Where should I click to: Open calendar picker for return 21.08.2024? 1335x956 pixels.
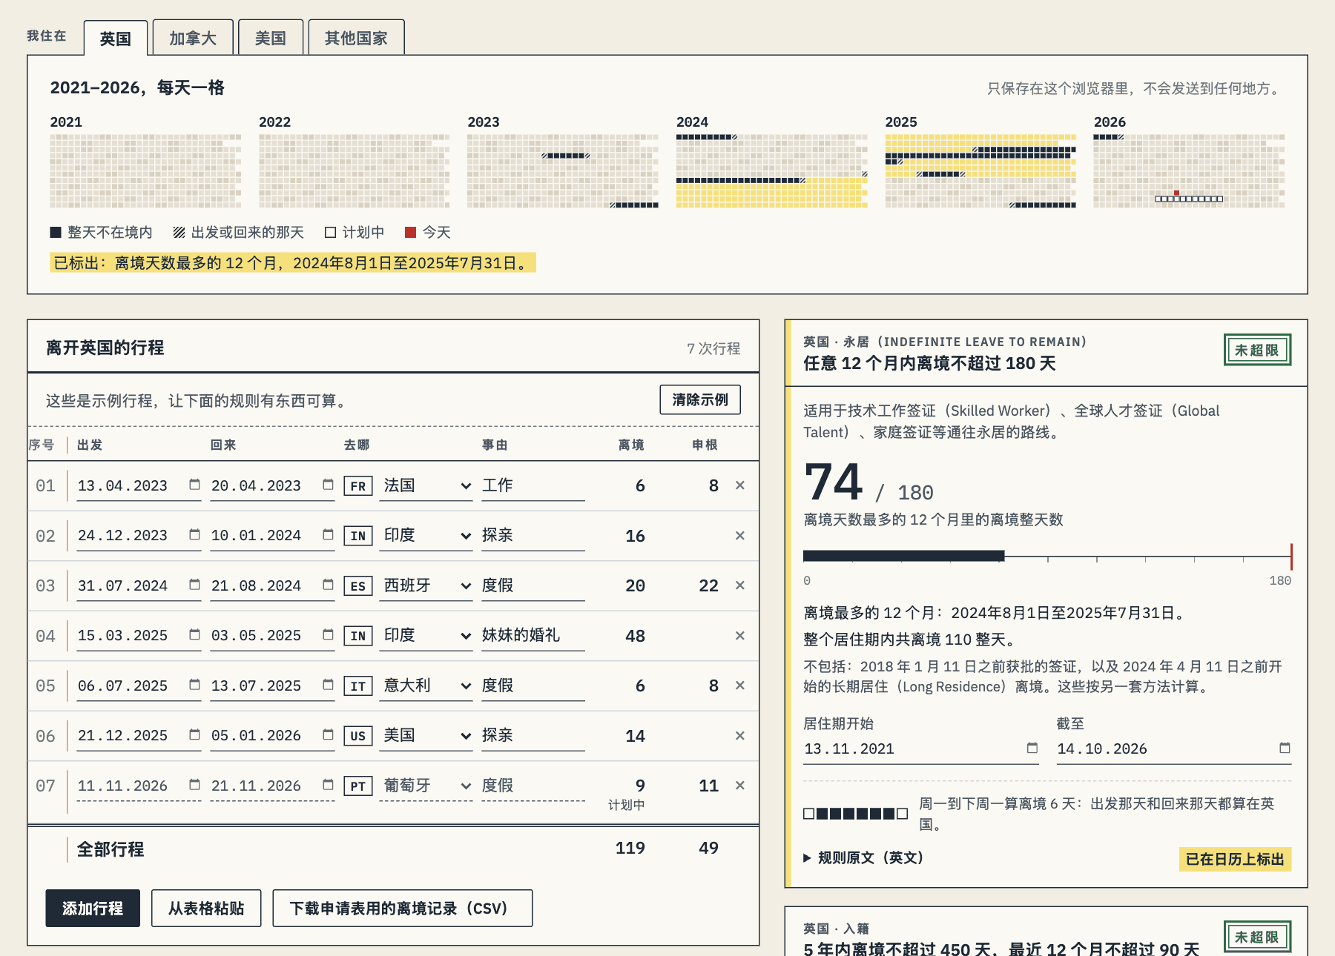click(328, 585)
